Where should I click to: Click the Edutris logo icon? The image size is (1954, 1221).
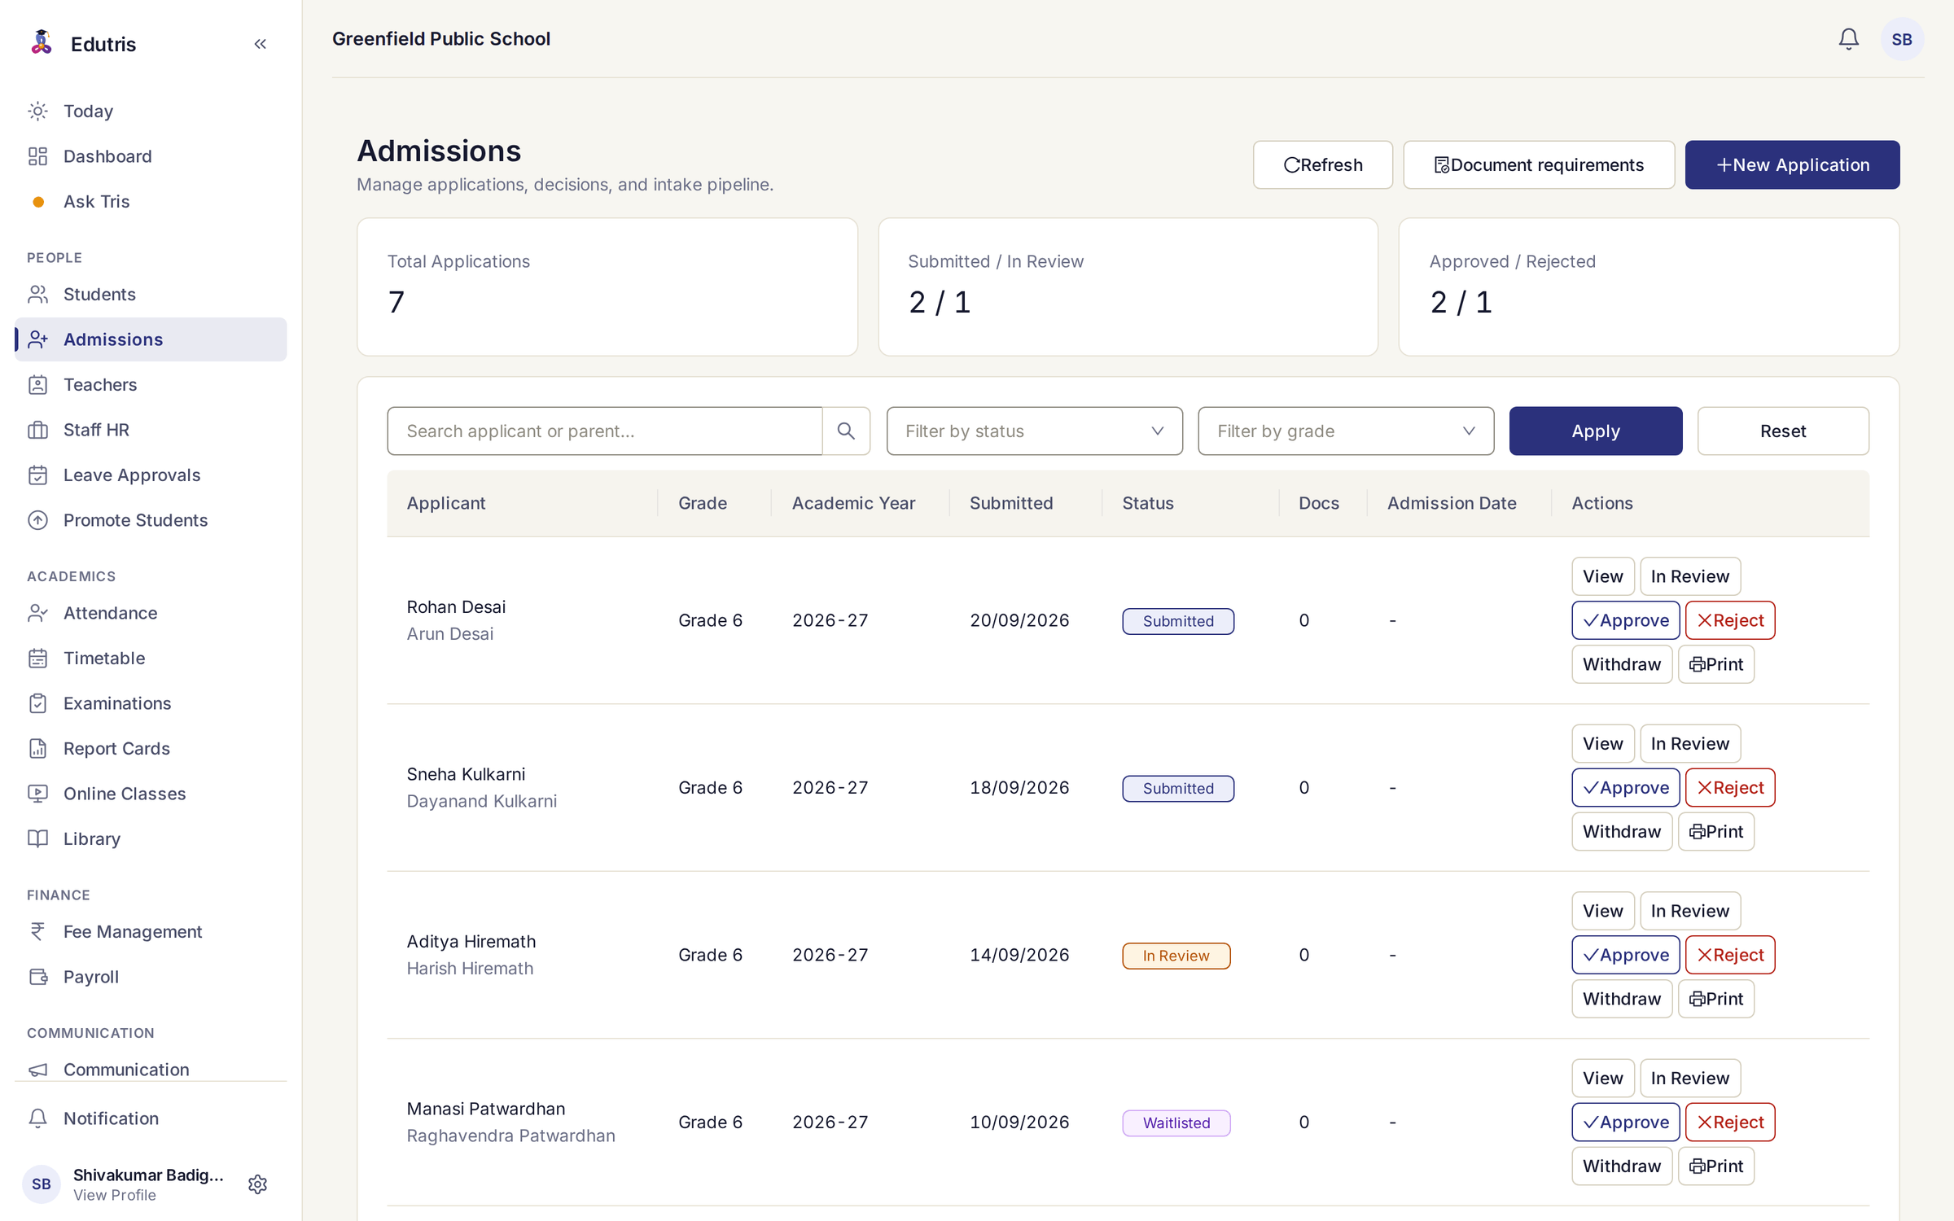41,42
